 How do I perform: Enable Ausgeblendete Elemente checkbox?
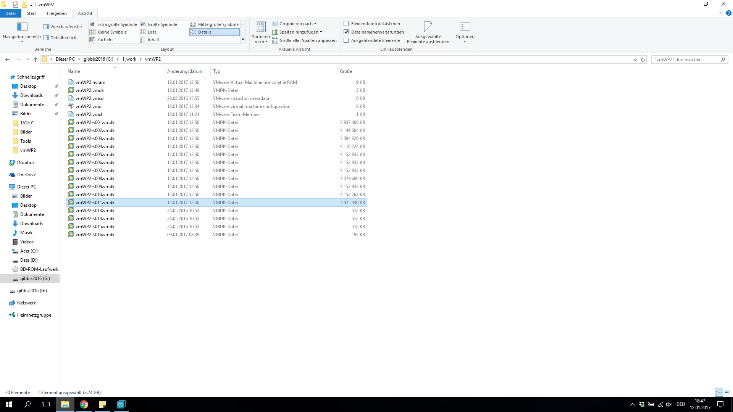(x=346, y=40)
